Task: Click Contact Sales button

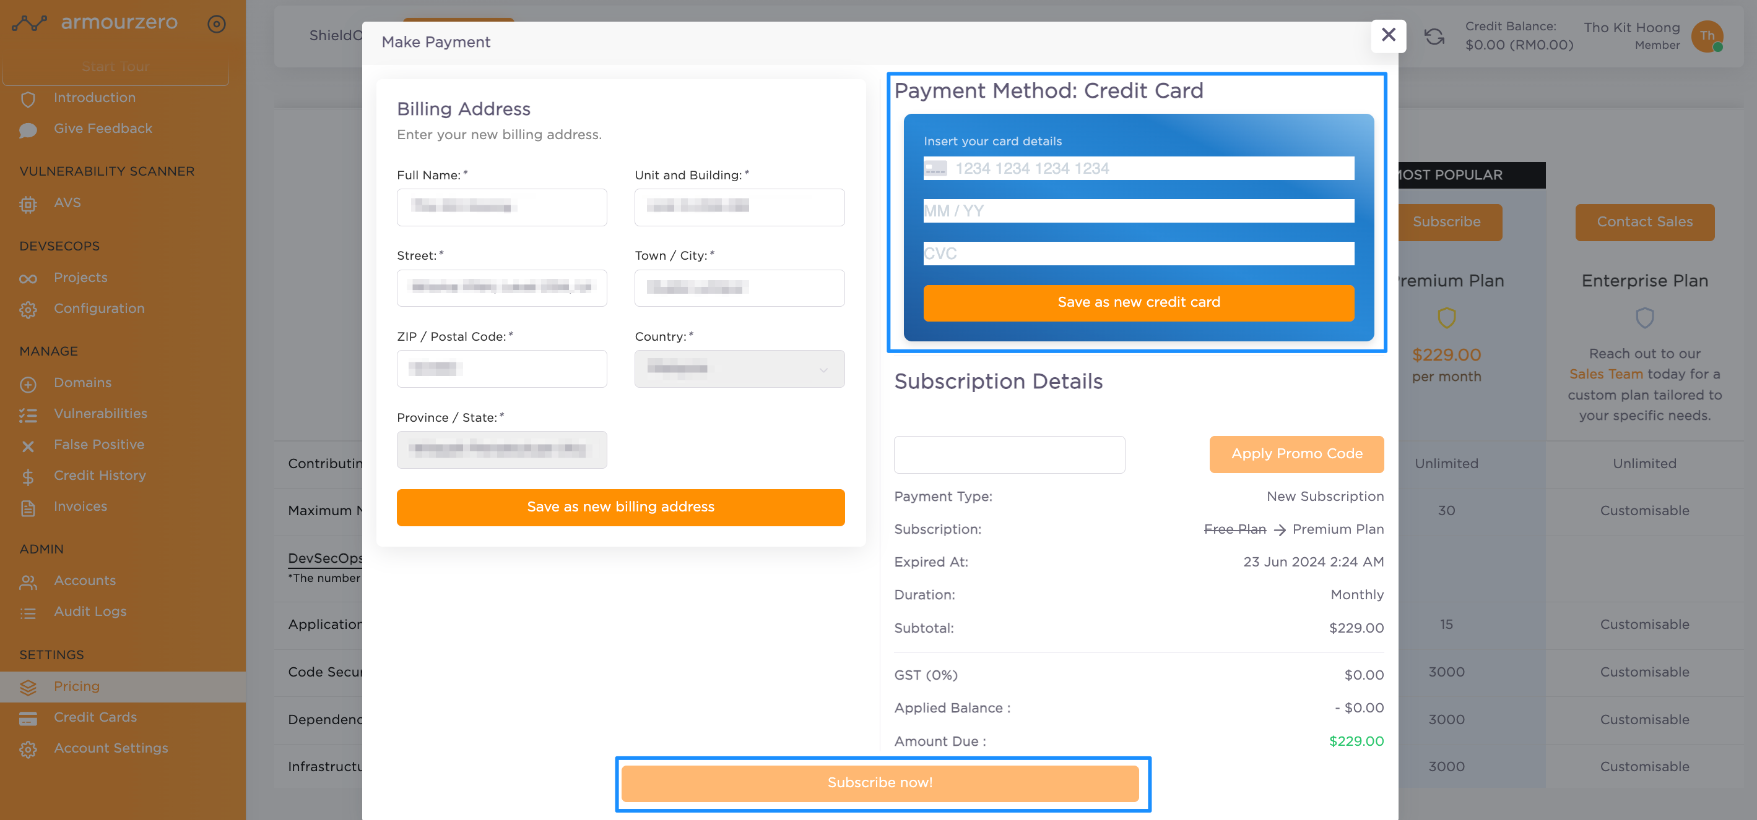Action: pyautogui.click(x=1644, y=222)
